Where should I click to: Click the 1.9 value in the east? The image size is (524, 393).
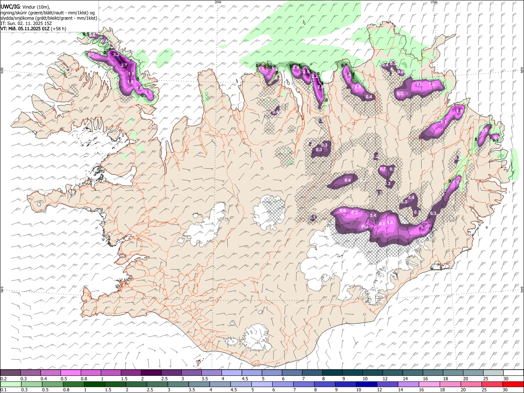click(459, 111)
